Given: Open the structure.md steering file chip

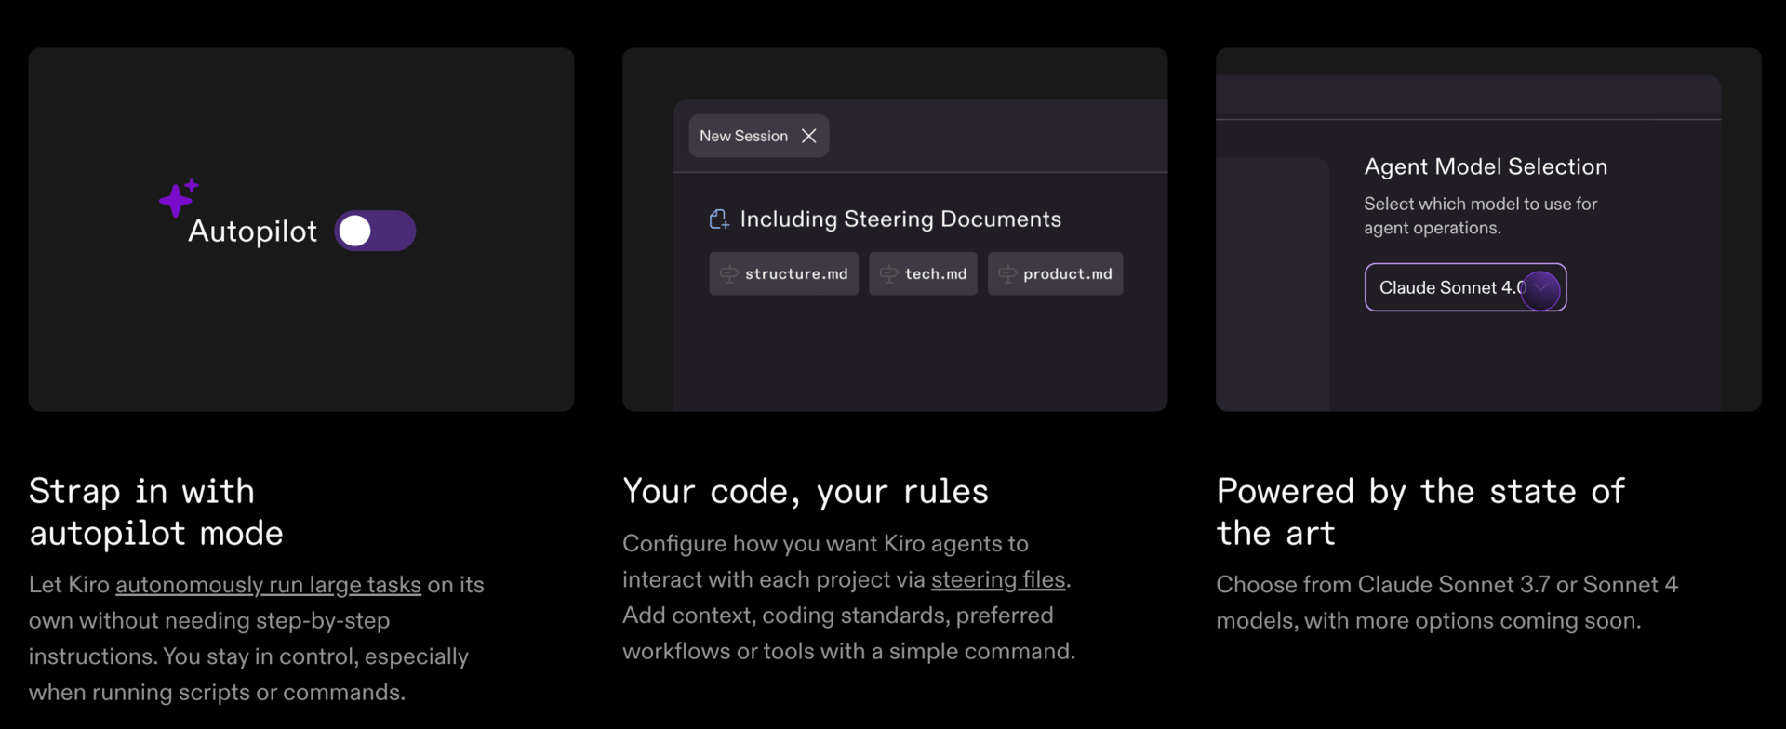Looking at the screenshot, I should pos(783,273).
